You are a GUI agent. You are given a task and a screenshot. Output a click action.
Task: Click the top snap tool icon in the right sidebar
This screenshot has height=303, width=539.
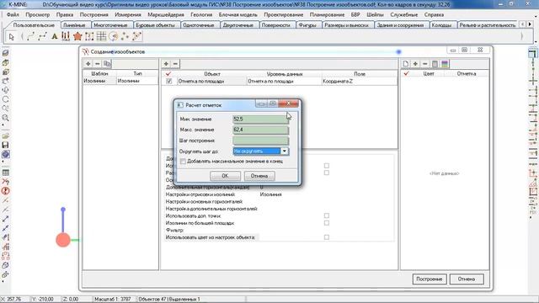(532, 53)
